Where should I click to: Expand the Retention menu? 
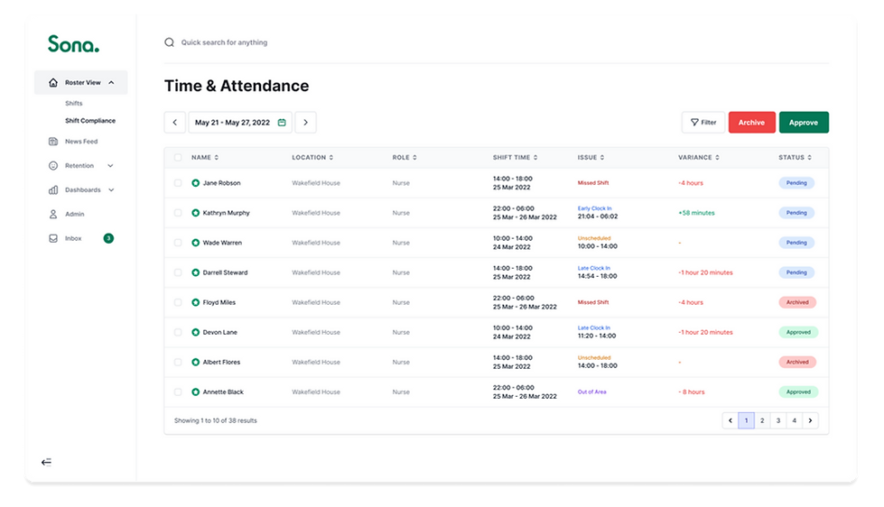[110, 166]
